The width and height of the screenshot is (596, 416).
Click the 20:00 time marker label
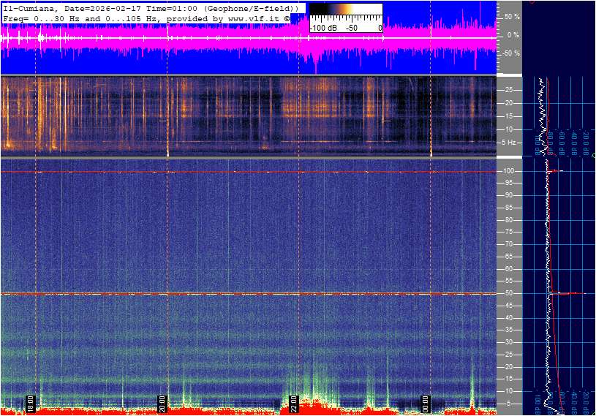[x=162, y=403]
